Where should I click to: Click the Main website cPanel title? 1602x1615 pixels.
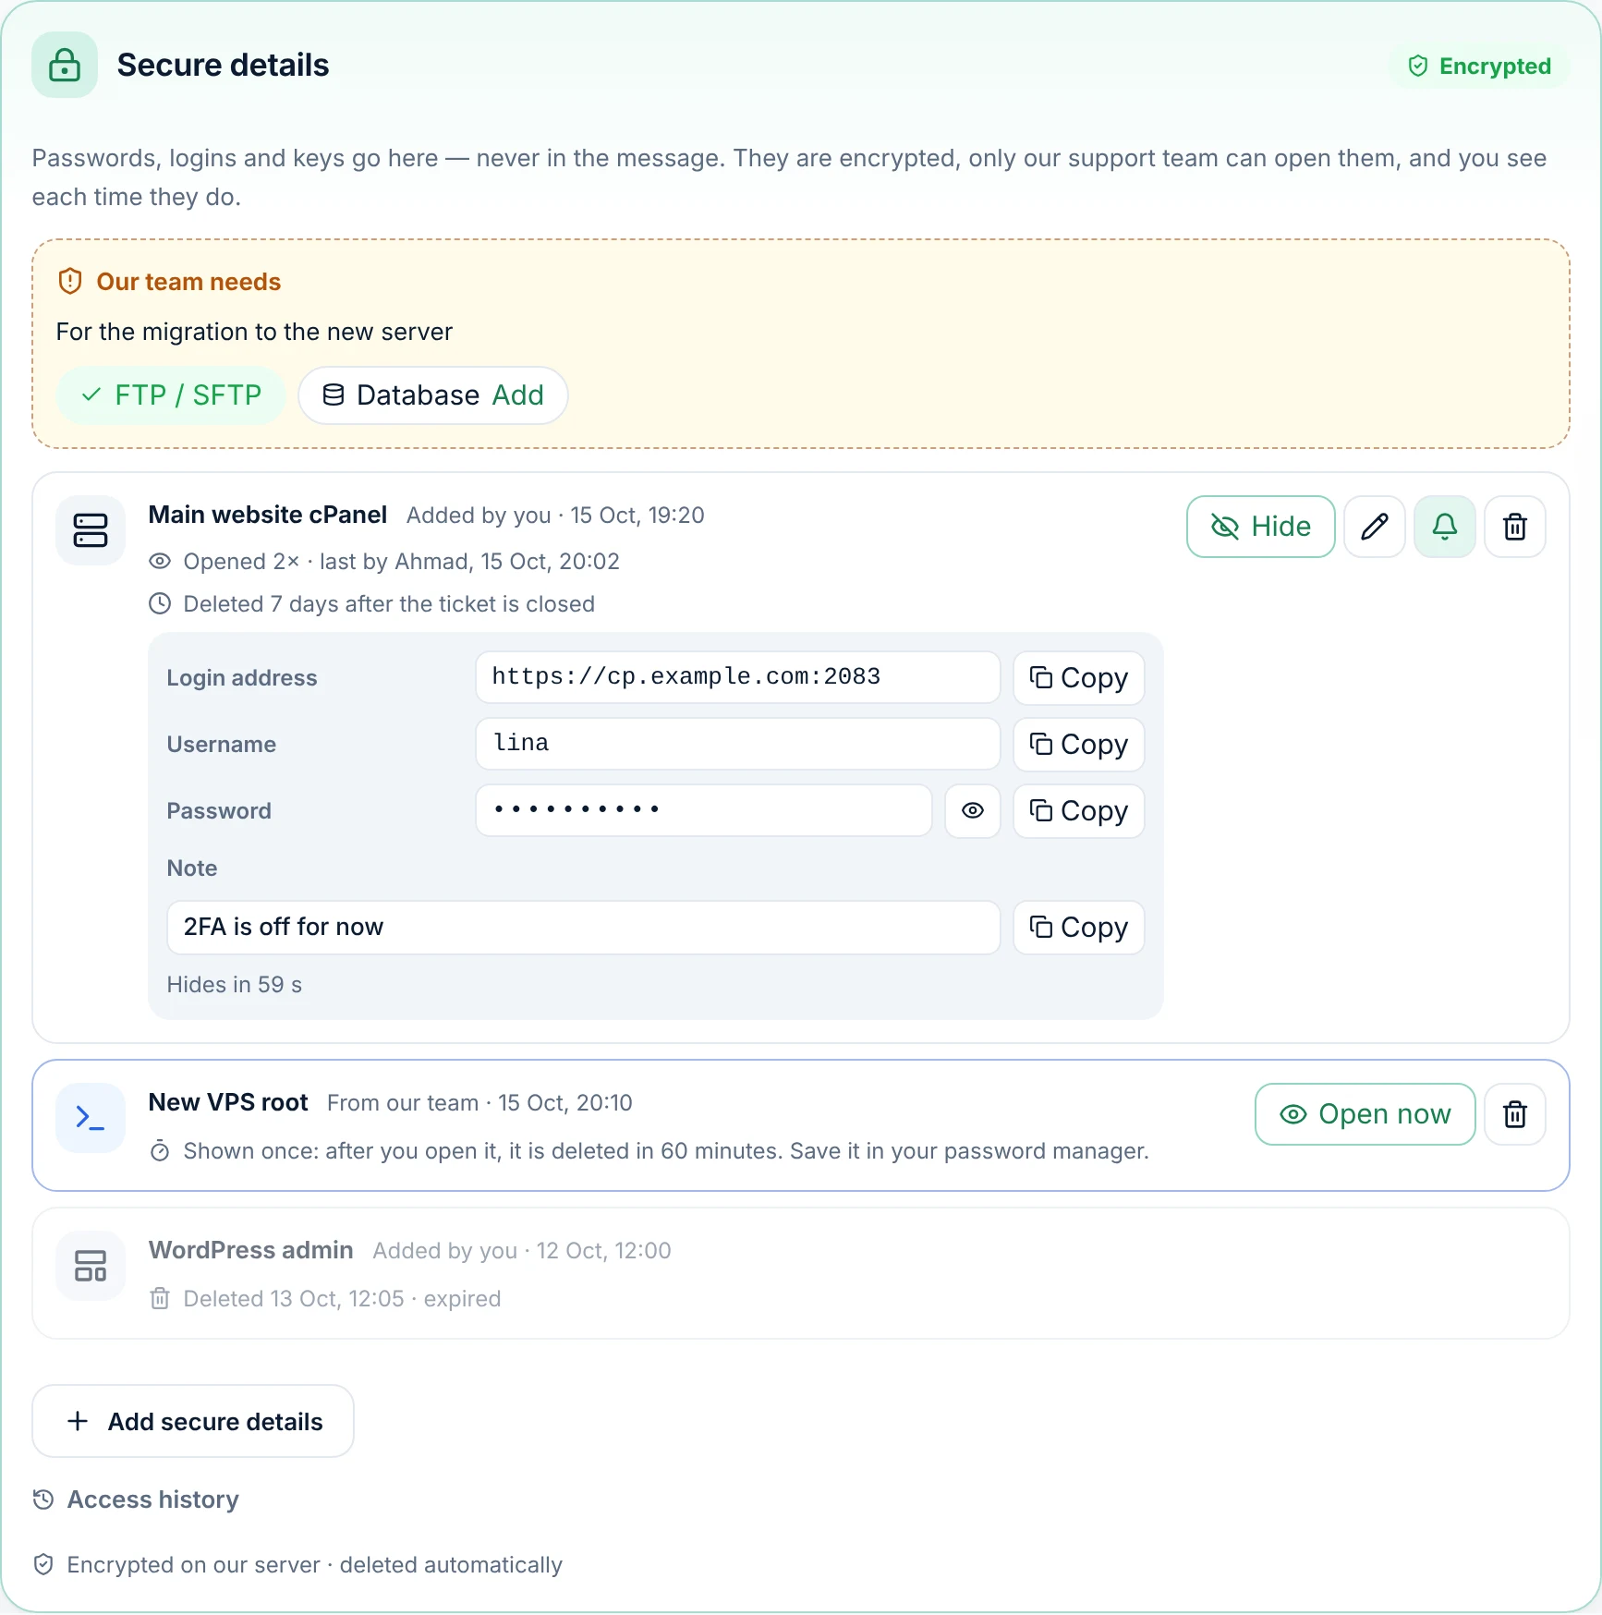268,515
